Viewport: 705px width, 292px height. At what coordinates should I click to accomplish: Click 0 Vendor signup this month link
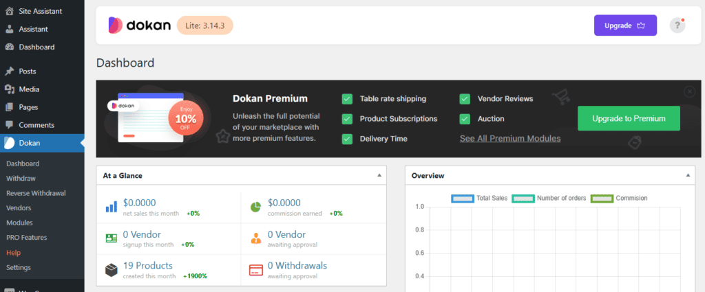[142, 234]
